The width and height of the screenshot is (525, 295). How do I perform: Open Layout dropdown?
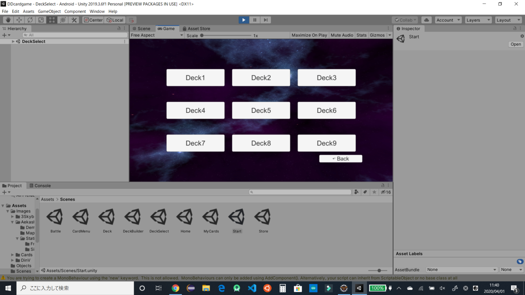coord(508,20)
